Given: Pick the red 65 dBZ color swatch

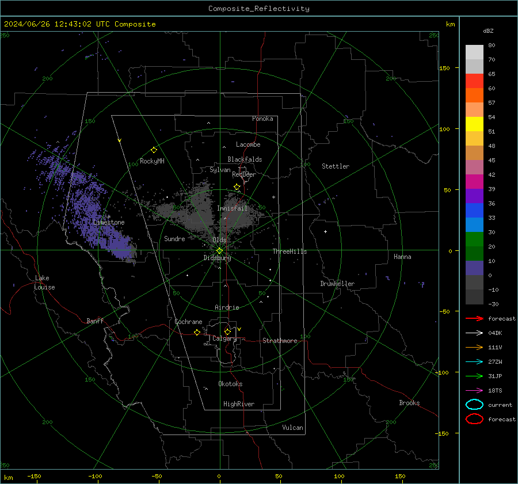Looking at the screenshot, I should point(474,81).
